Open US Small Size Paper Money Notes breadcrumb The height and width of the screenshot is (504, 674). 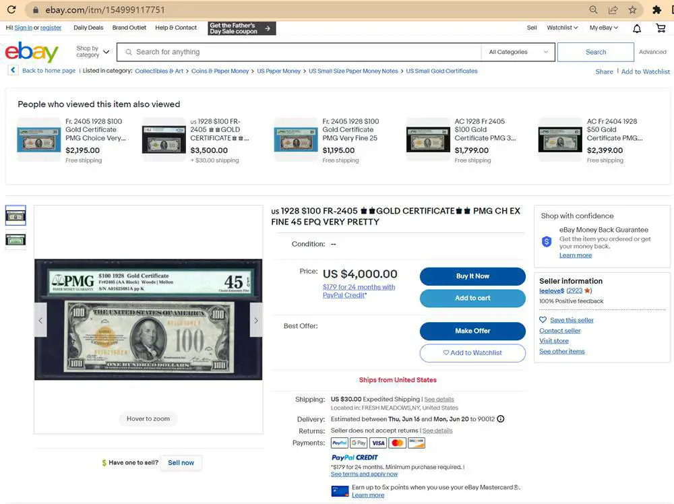click(x=353, y=71)
